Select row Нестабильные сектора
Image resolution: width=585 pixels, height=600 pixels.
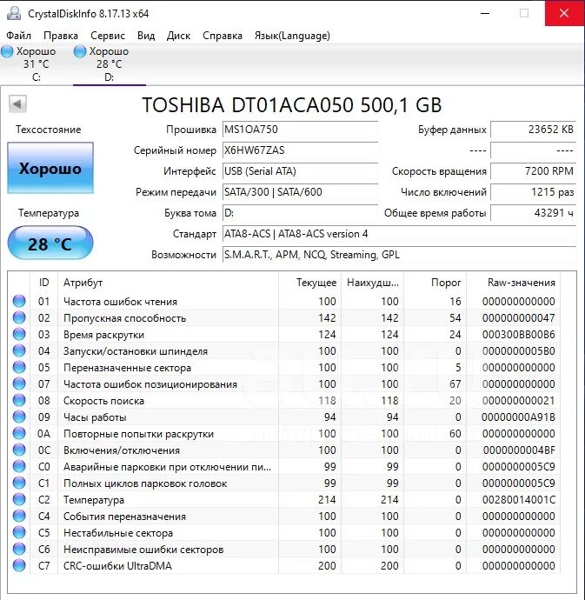tap(284, 533)
